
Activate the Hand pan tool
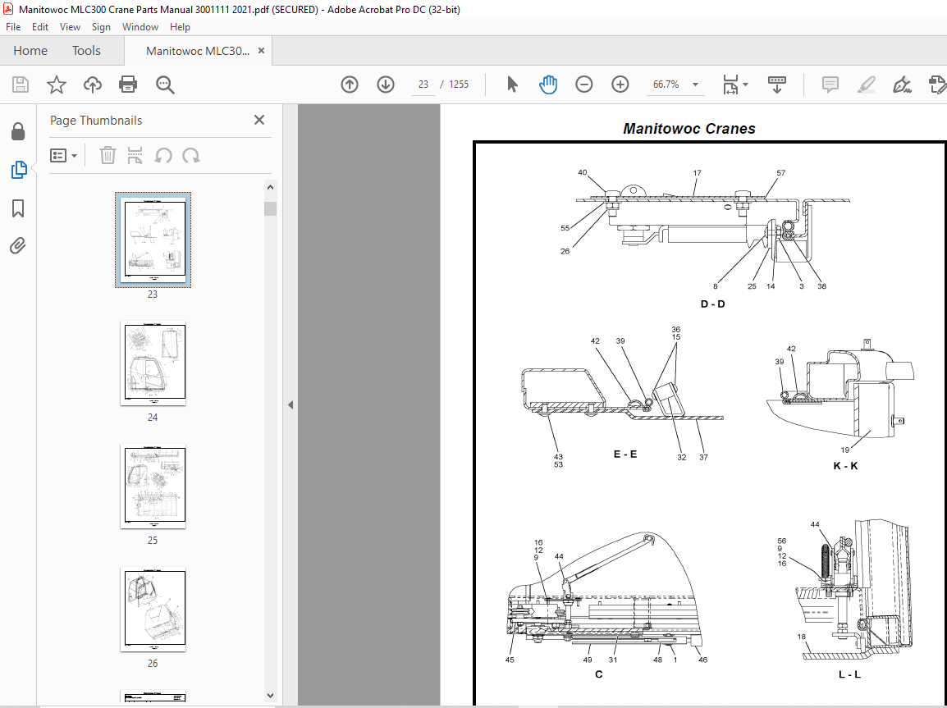(x=548, y=85)
